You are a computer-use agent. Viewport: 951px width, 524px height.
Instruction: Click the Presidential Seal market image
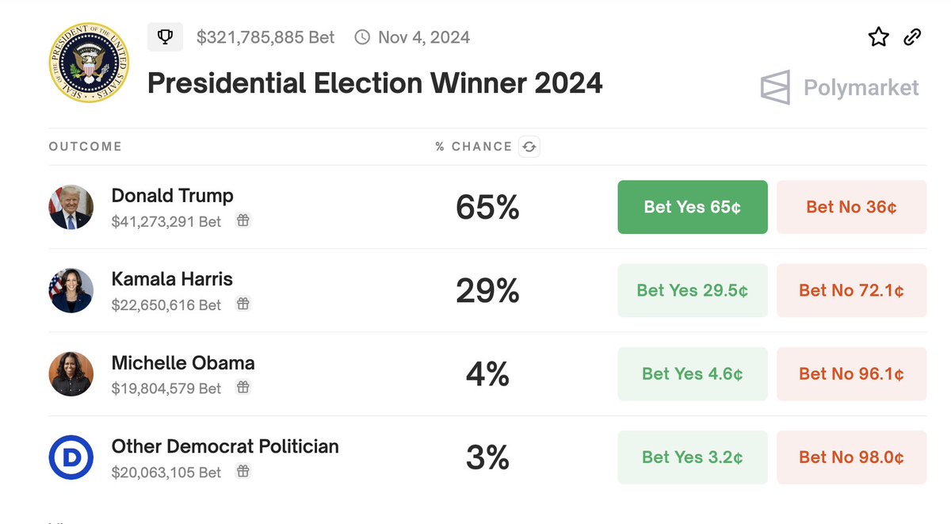pyautogui.click(x=88, y=63)
